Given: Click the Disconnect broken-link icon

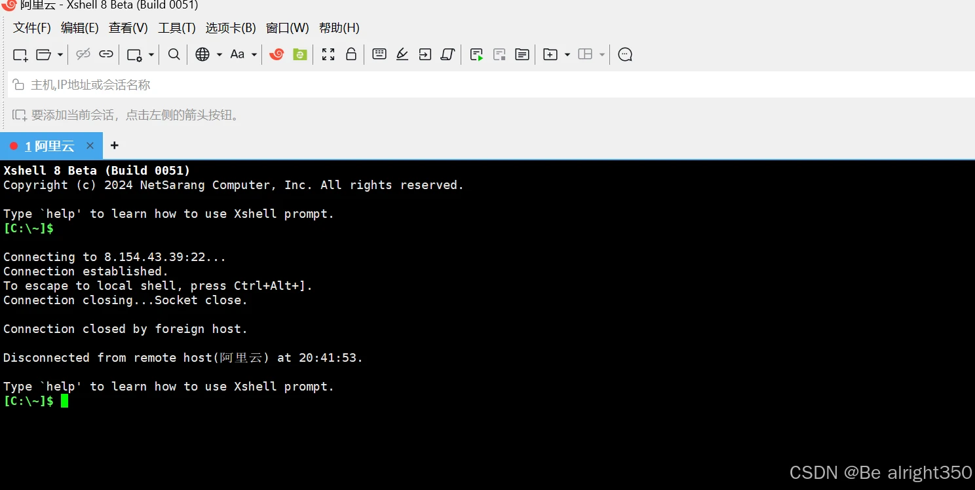Looking at the screenshot, I should (83, 54).
